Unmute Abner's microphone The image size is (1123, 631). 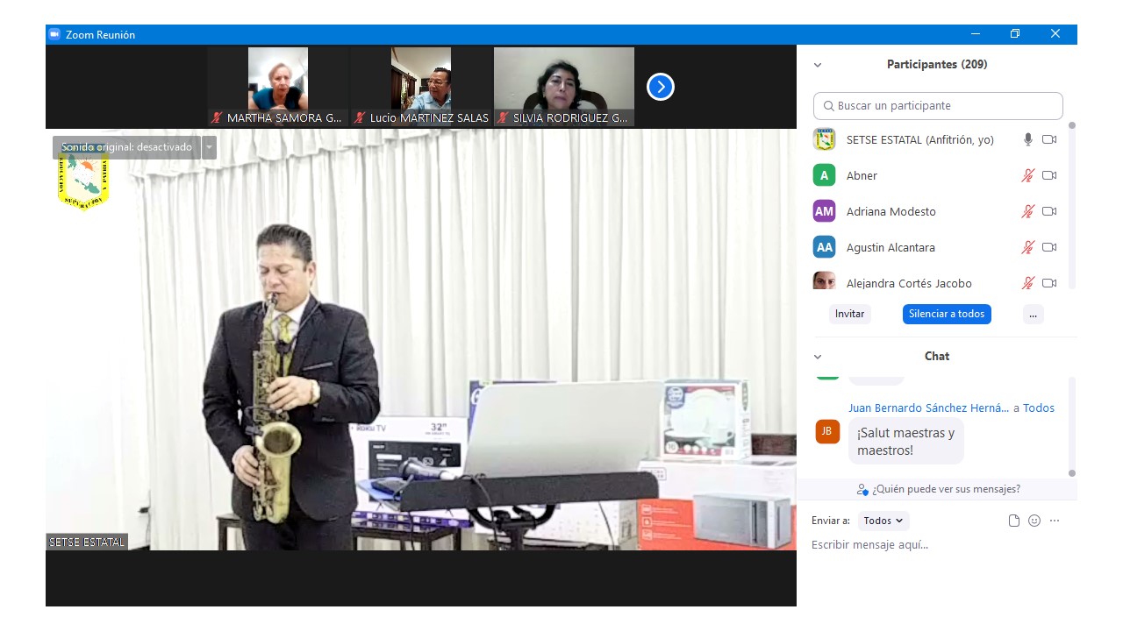coord(1028,175)
